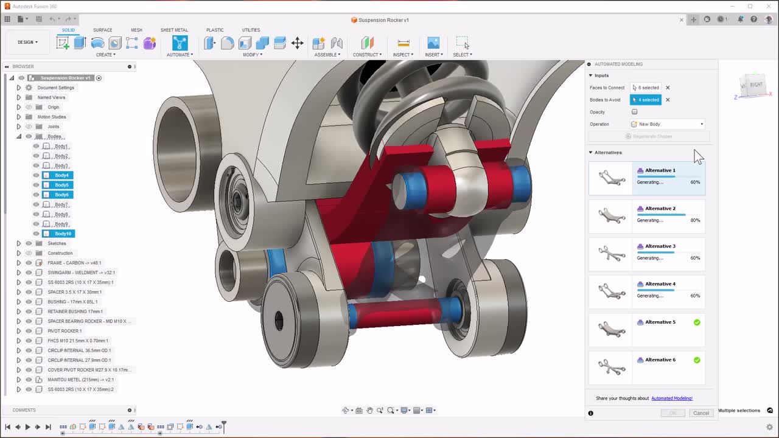Screen dimensions: 779x438
Task: Open the Help question mark icon
Action: 754,19
